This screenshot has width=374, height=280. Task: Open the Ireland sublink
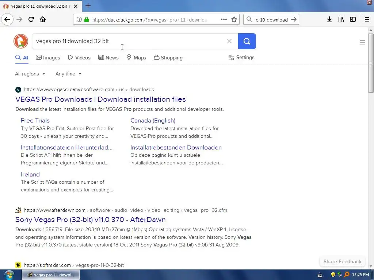tap(30, 174)
